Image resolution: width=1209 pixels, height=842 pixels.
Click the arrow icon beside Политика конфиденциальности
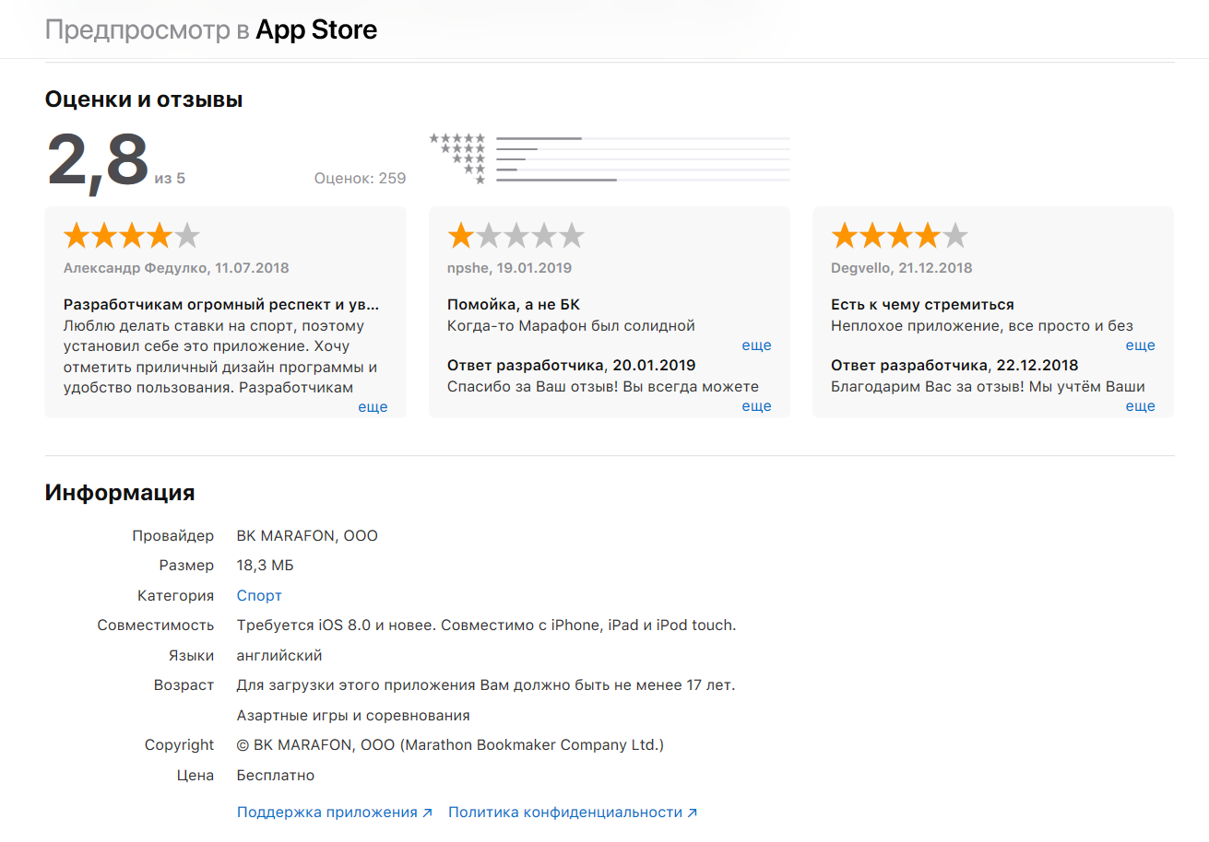693,813
